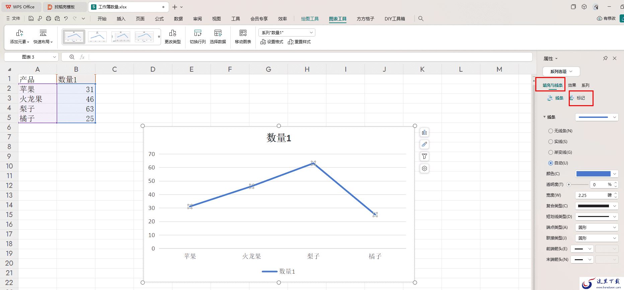624x290 pixels.
Task: Click the chart elements button beside chart
Action: (424, 132)
